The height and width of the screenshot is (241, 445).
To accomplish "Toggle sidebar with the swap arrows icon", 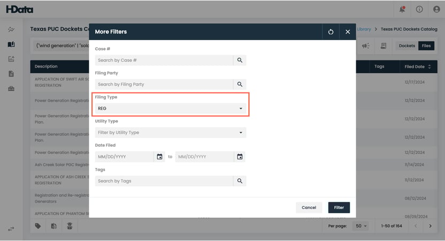I will (x=11, y=229).
